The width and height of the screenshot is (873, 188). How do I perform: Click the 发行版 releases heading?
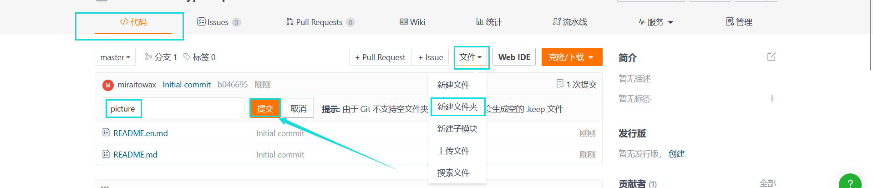click(632, 133)
